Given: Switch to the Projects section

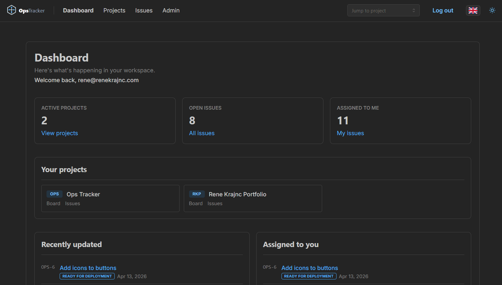Looking at the screenshot, I should coord(114,10).
